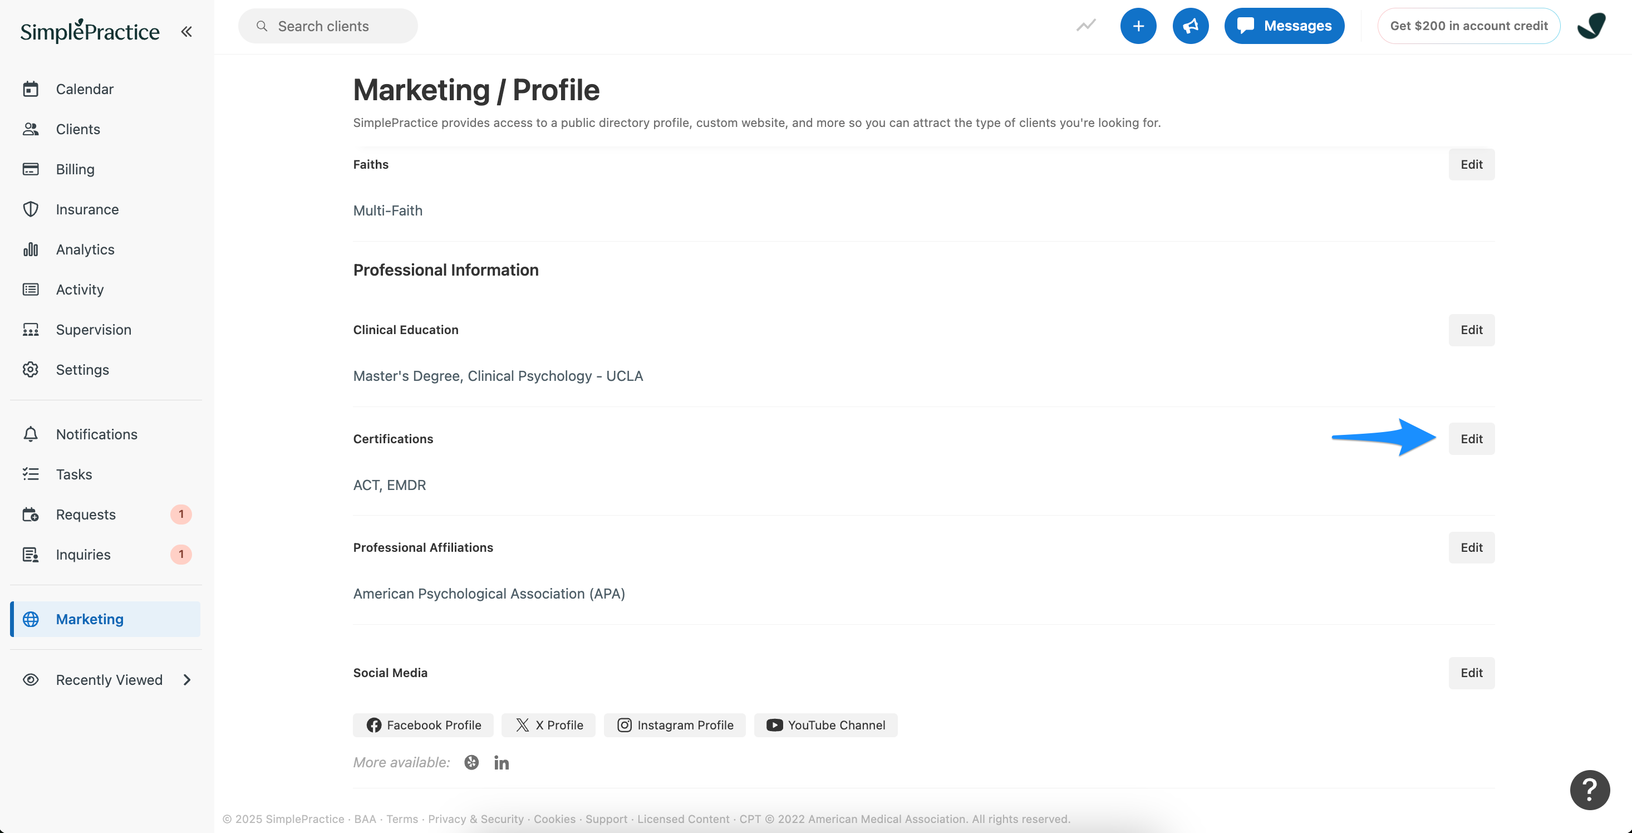This screenshot has height=833, width=1632.
Task: Focus the Search clients field
Action: [x=327, y=26]
